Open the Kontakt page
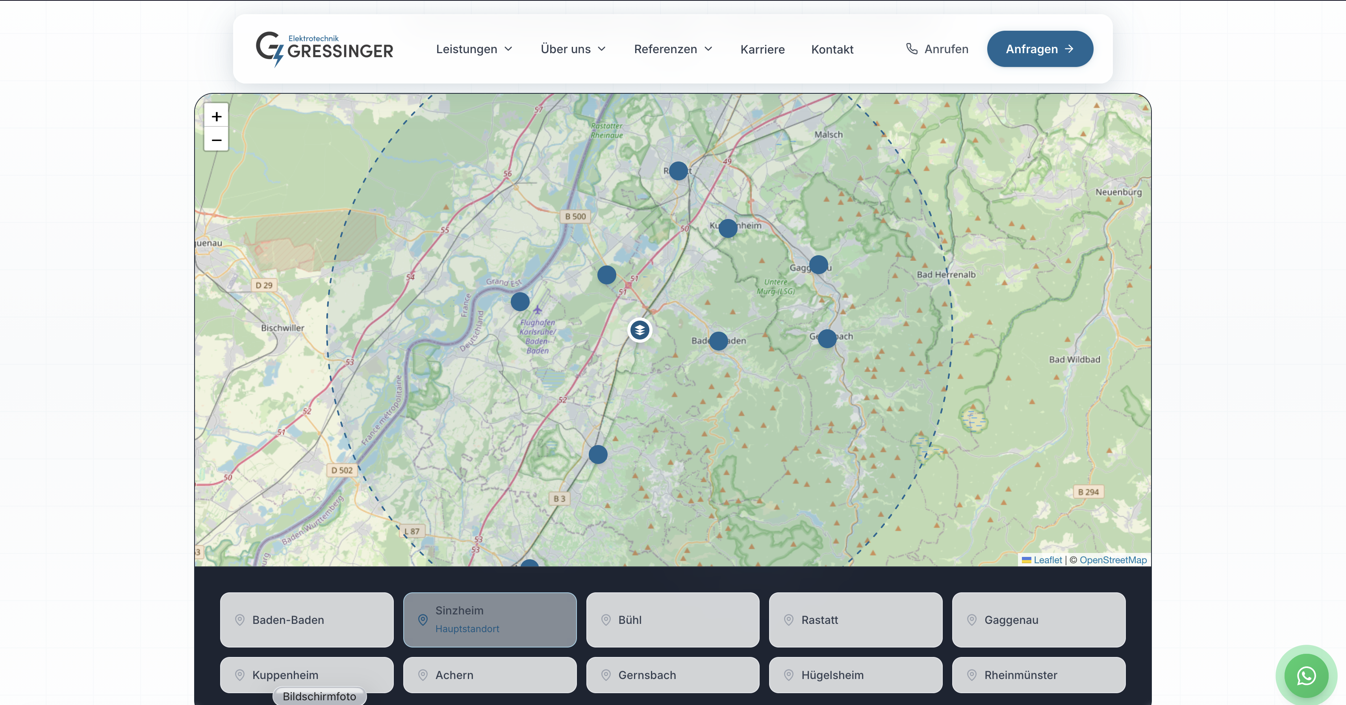This screenshot has height=705, width=1346. click(x=832, y=50)
